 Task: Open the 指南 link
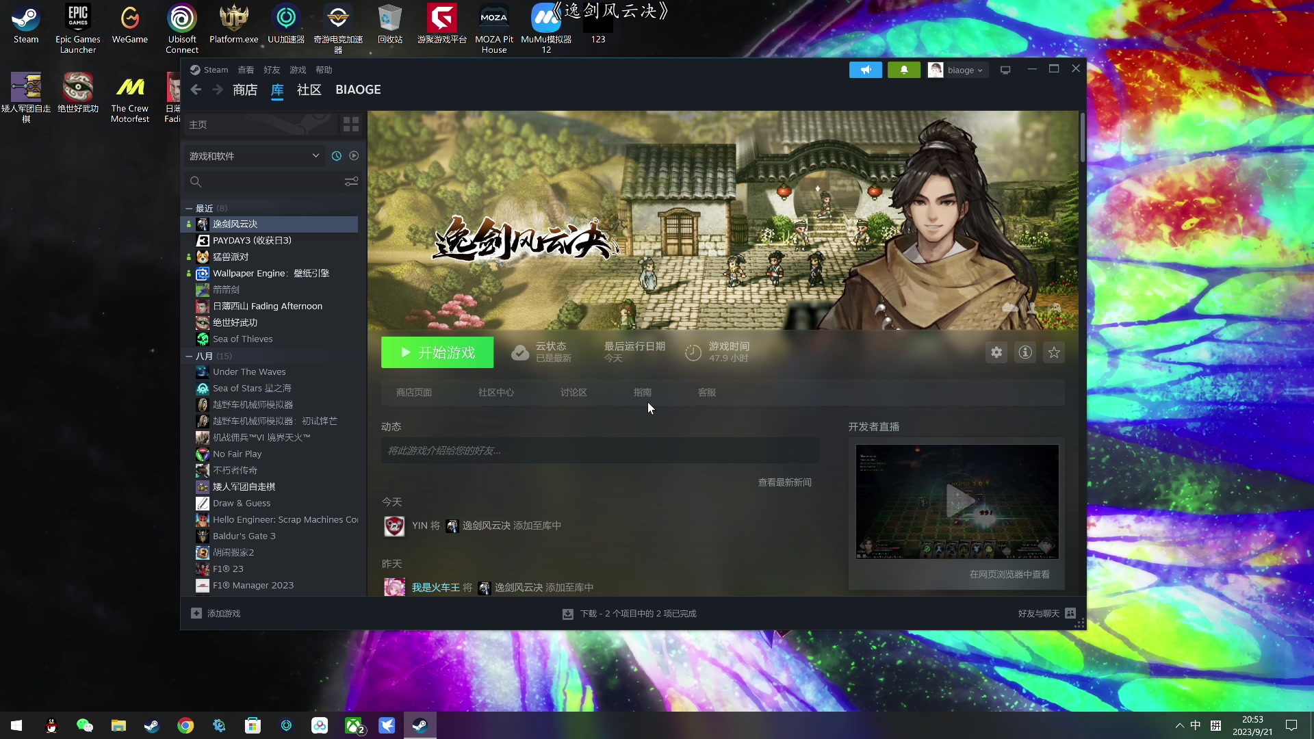(x=643, y=392)
